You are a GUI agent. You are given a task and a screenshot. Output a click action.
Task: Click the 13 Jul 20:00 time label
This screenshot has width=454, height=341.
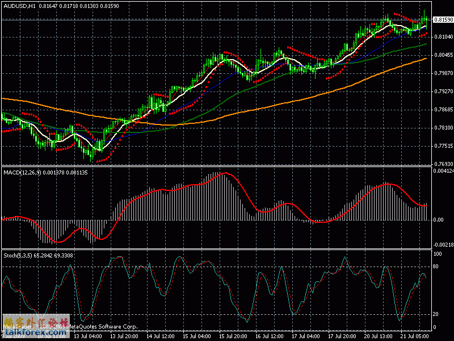point(124,336)
